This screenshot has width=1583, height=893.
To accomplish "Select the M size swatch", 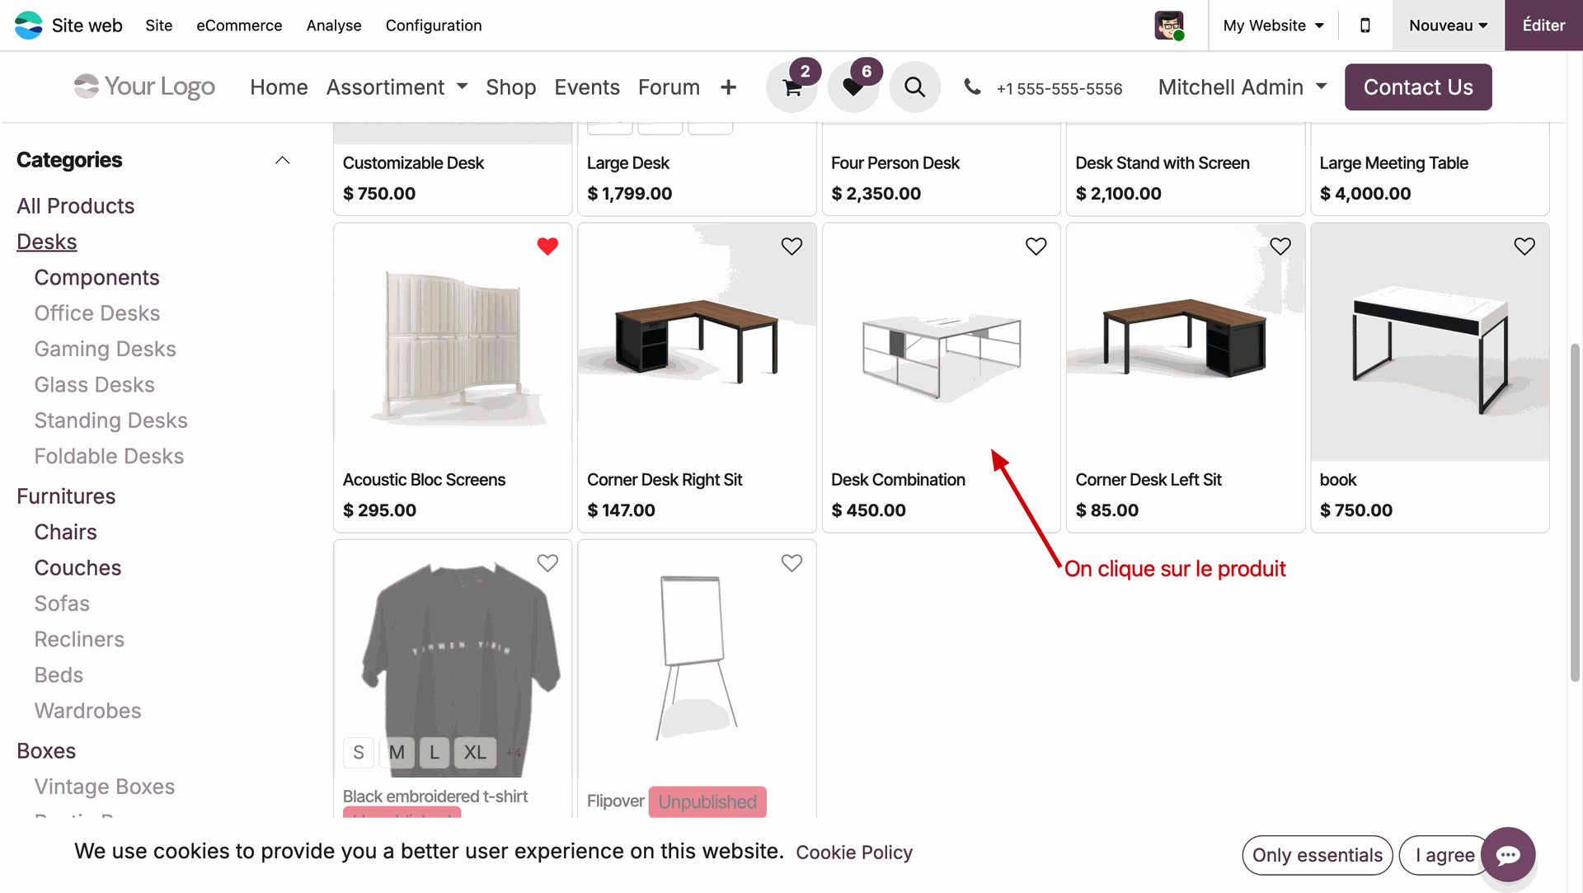I will 397,752.
